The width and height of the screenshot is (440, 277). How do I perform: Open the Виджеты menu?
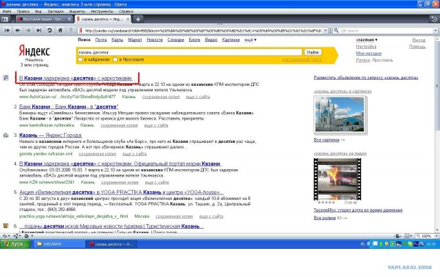pos(77,11)
